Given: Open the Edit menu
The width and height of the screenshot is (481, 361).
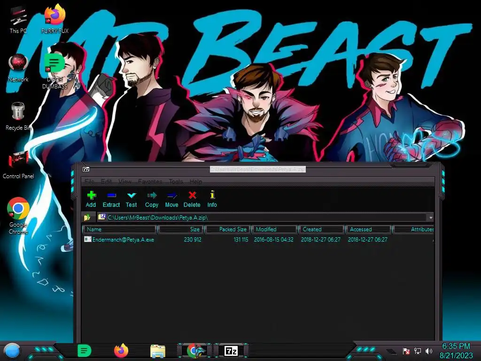Looking at the screenshot, I should click(x=106, y=181).
